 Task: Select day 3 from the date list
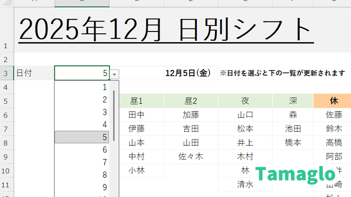[104, 112]
